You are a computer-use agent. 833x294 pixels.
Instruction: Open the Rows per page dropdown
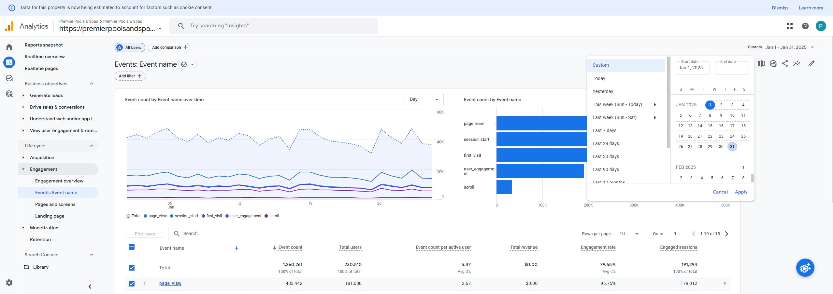coord(629,234)
